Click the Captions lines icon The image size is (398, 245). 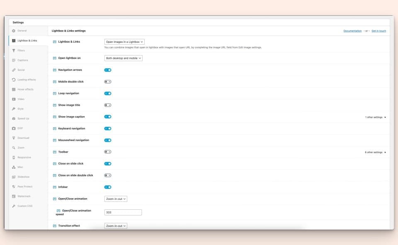(x=14, y=60)
